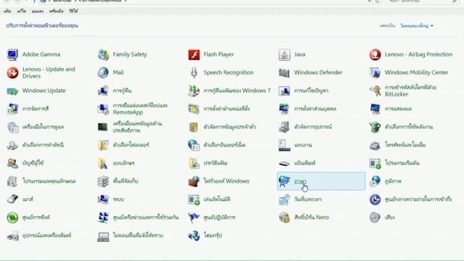The image size is (464, 261).
Task: Open ระบบ (System) computer icon
Action: coord(103,199)
